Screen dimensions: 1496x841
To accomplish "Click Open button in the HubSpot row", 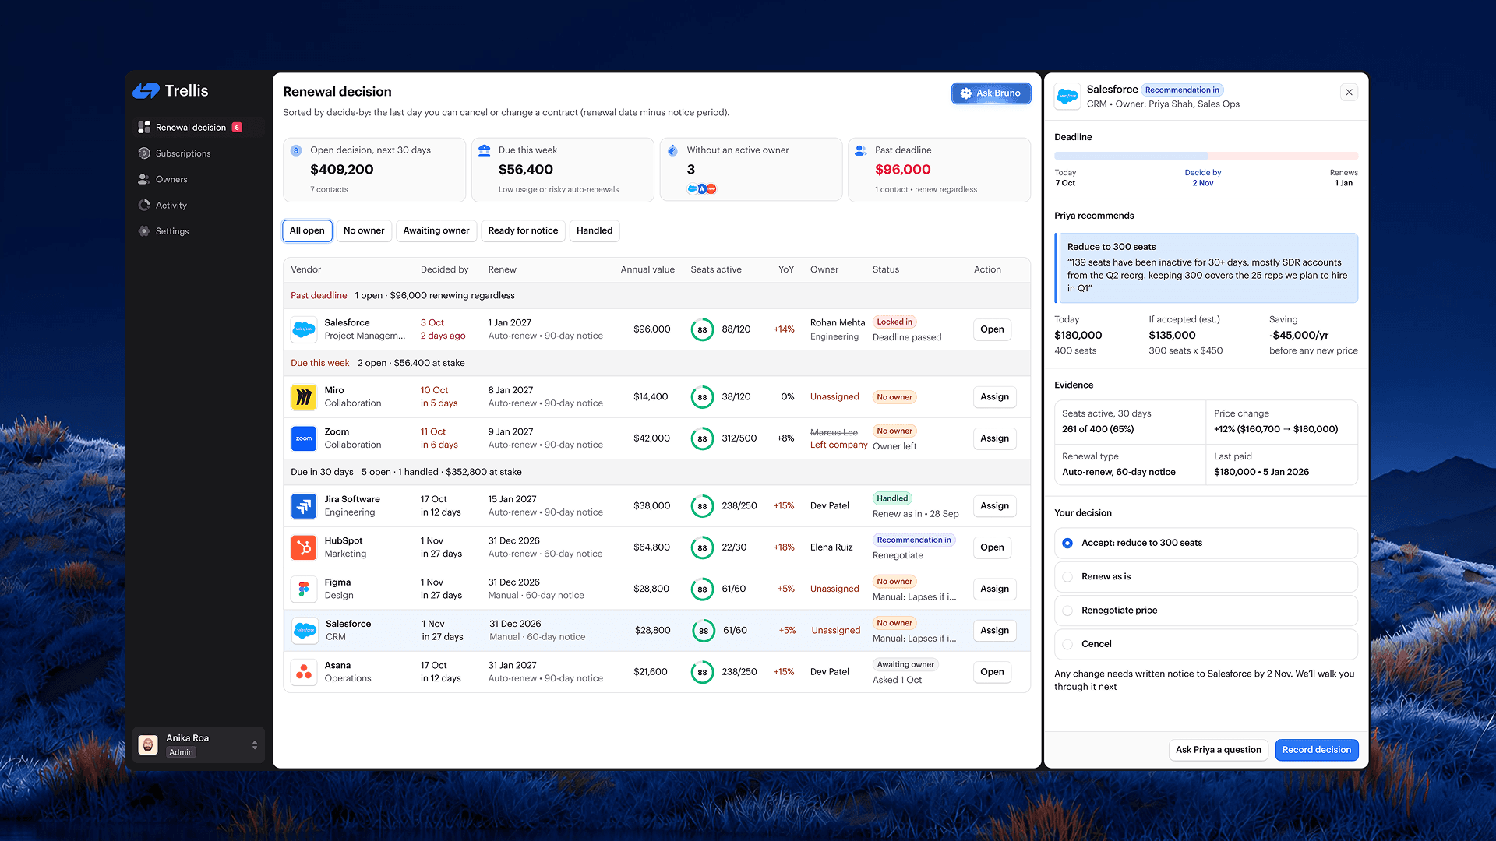I will tap(992, 547).
